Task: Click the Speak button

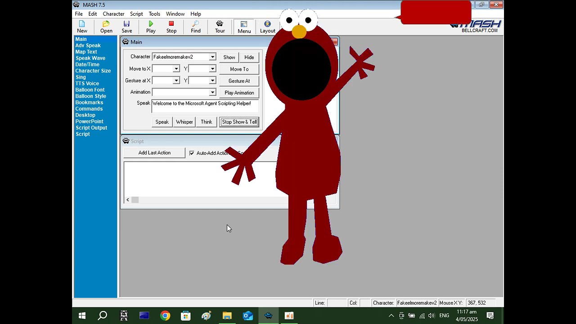Action: (x=162, y=122)
